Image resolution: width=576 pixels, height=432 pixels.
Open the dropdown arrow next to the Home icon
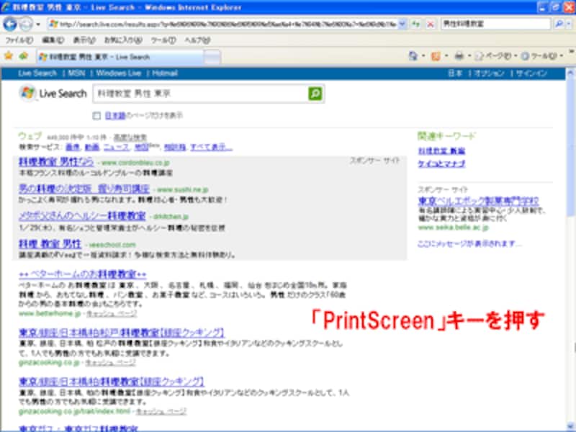[423, 56]
